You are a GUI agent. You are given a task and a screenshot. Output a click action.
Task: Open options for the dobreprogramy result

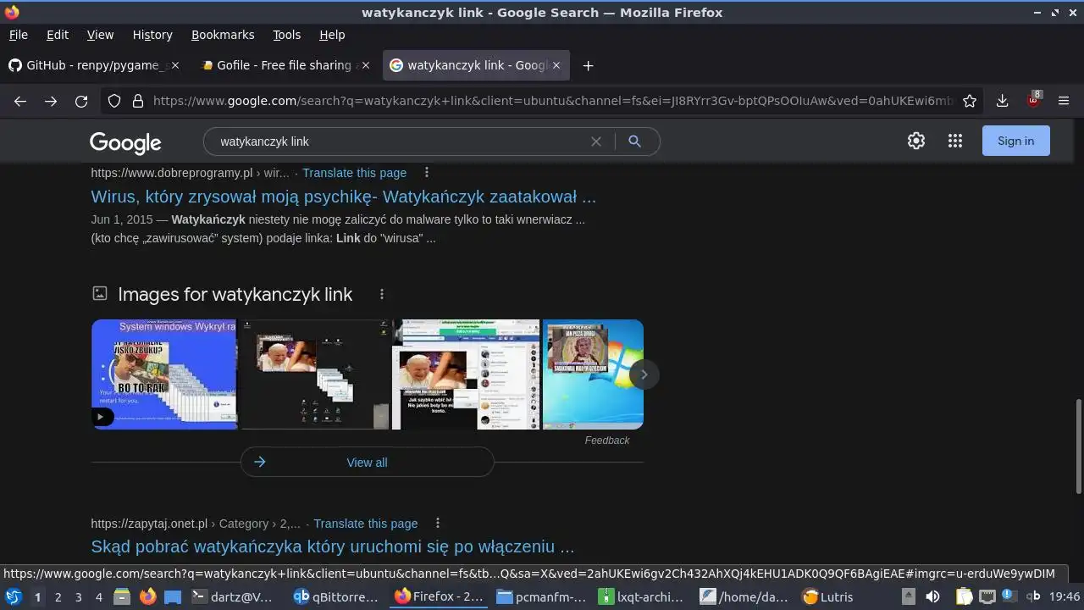[427, 173]
